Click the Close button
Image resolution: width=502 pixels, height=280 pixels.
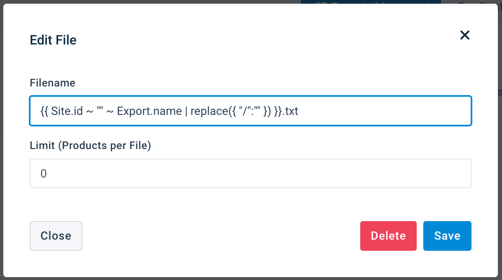[56, 236]
